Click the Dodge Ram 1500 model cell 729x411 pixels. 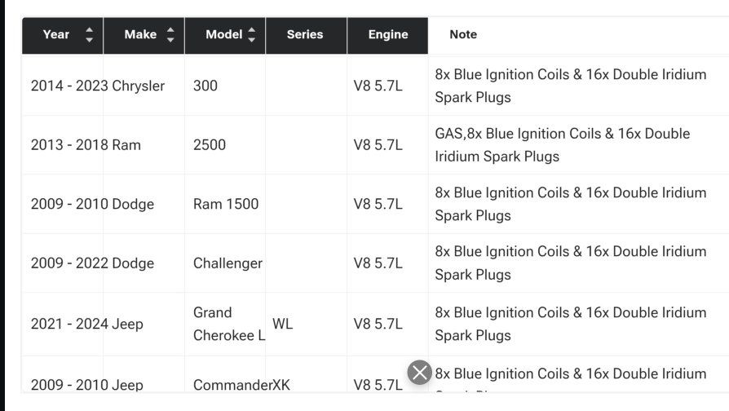point(226,204)
